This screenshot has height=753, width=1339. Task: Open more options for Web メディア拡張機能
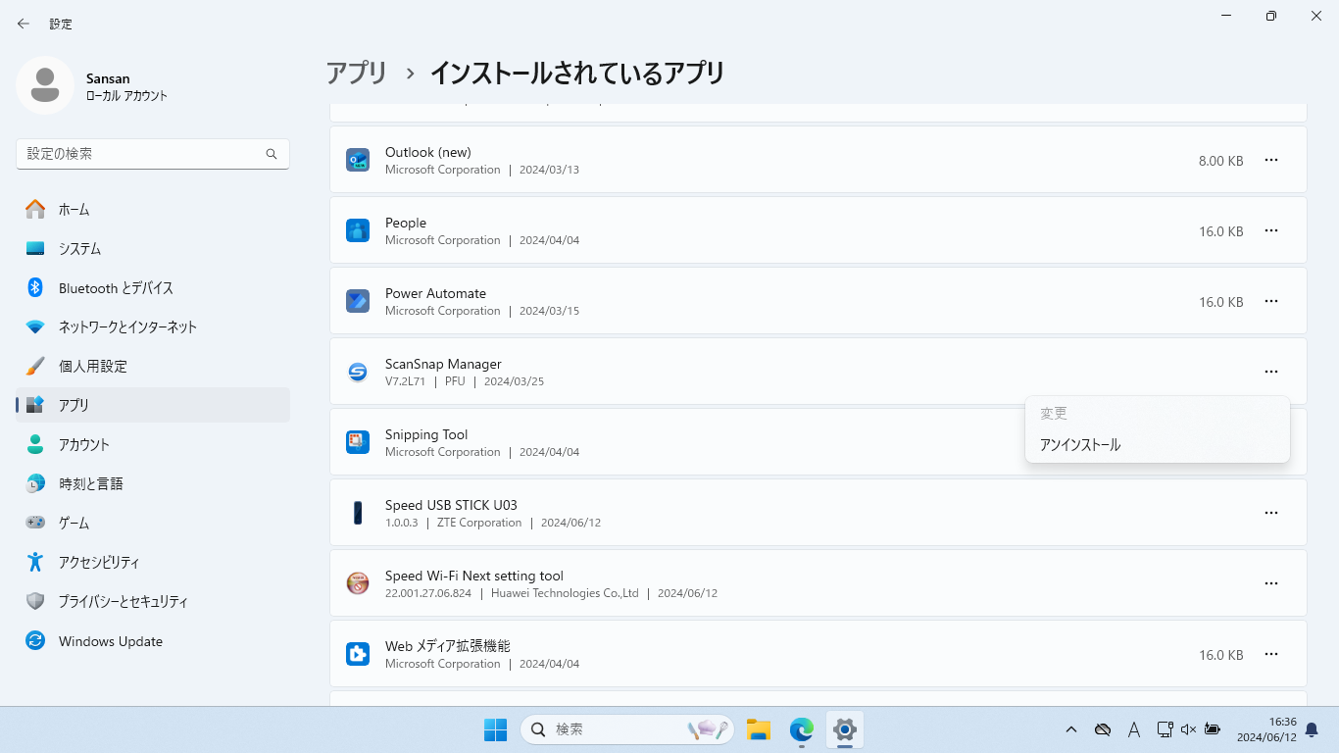(1271, 654)
